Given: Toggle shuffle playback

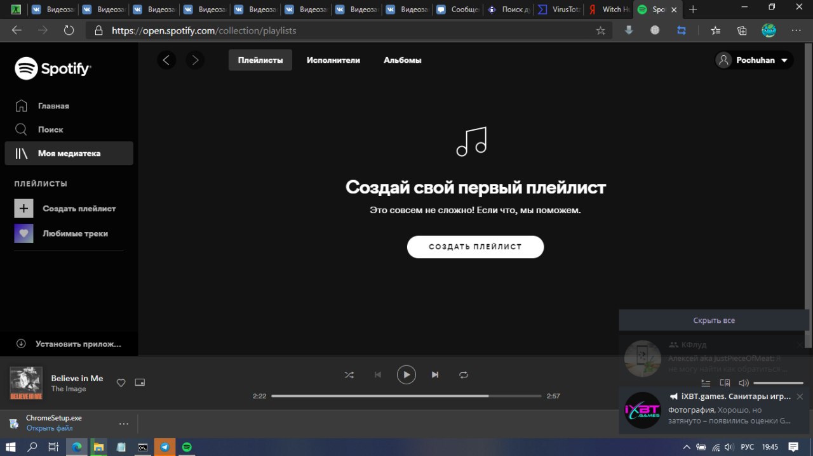Looking at the screenshot, I should (349, 375).
